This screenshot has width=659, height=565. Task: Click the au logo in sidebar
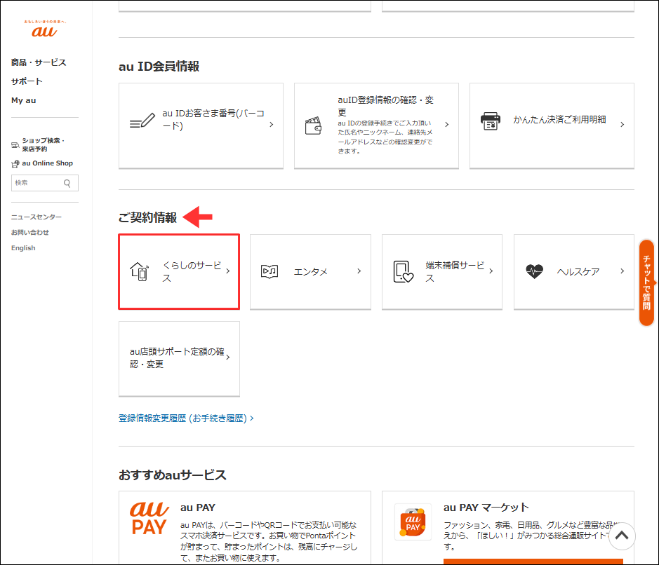(x=45, y=29)
